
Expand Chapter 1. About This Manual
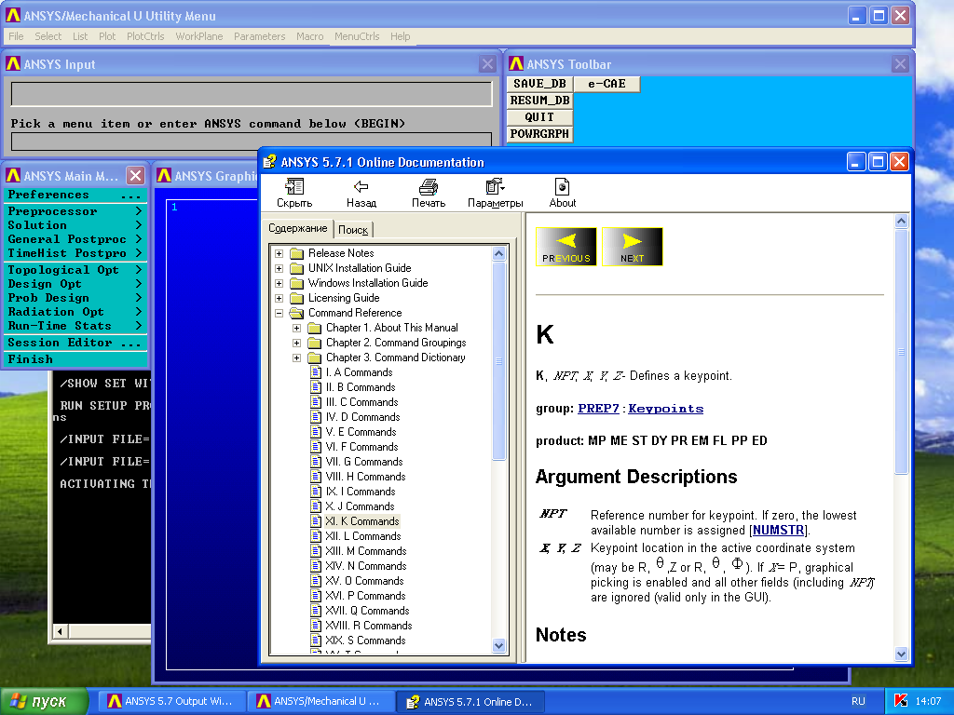(297, 328)
